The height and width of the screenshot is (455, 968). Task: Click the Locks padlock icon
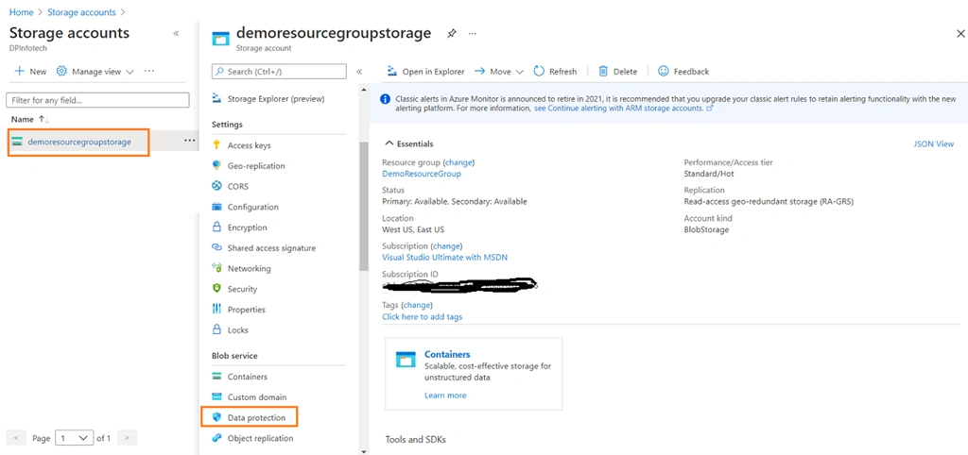click(216, 329)
